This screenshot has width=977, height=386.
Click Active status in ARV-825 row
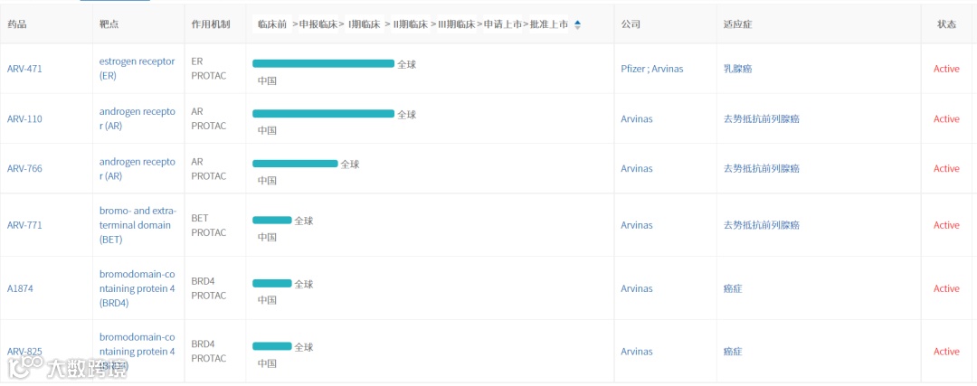(946, 352)
